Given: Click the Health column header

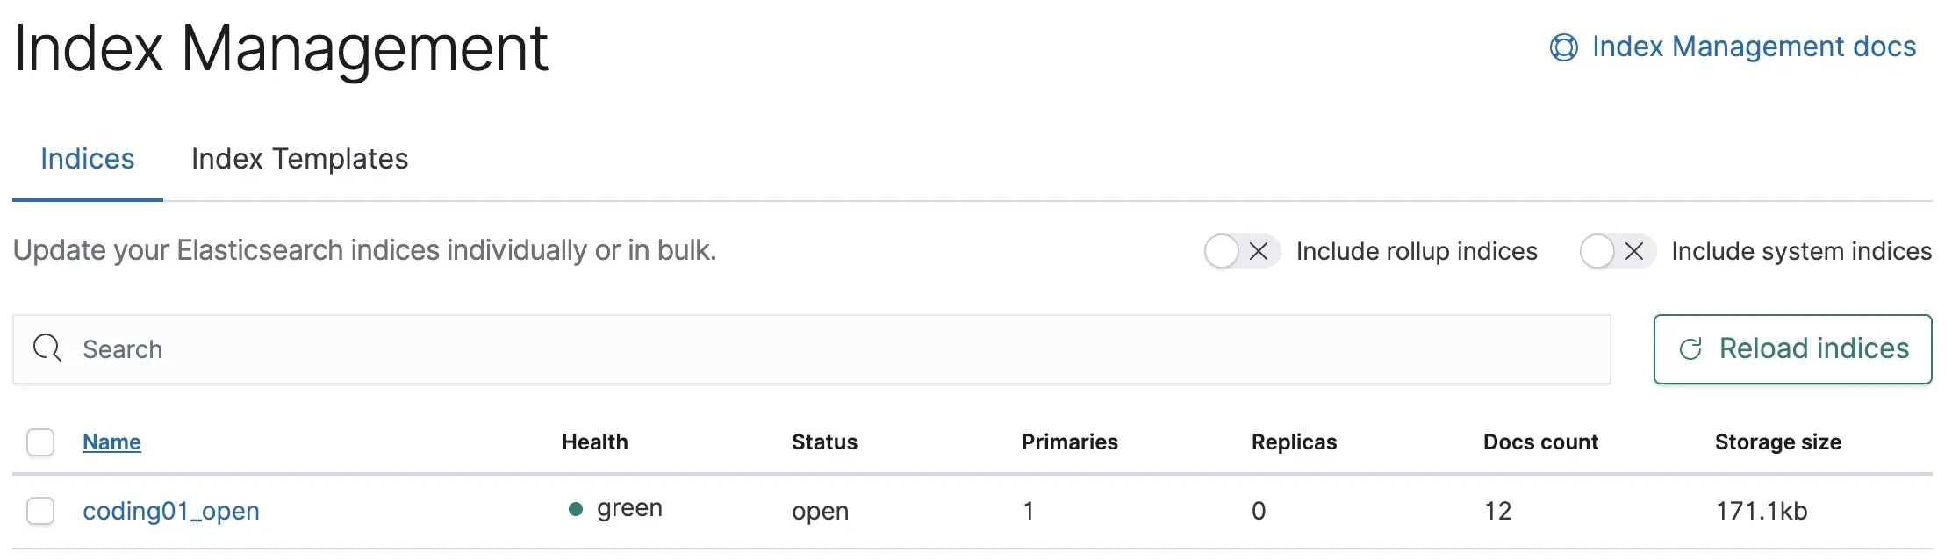Looking at the screenshot, I should pos(594,442).
